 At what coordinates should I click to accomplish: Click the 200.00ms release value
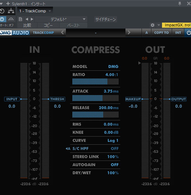click(x=109, y=108)
